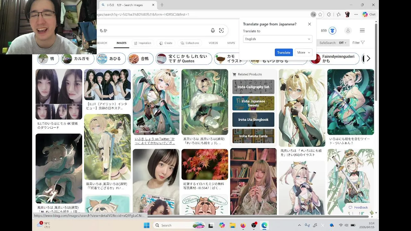
Task: Open the Iroha Uta Songbook product
Action: pyautogui.click(x=253, y=120)
